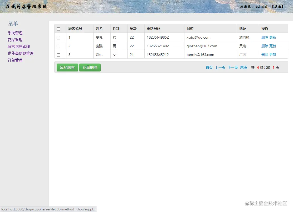
Task: Check the checkbox for customer 谭心
Action: pos(58,54)
